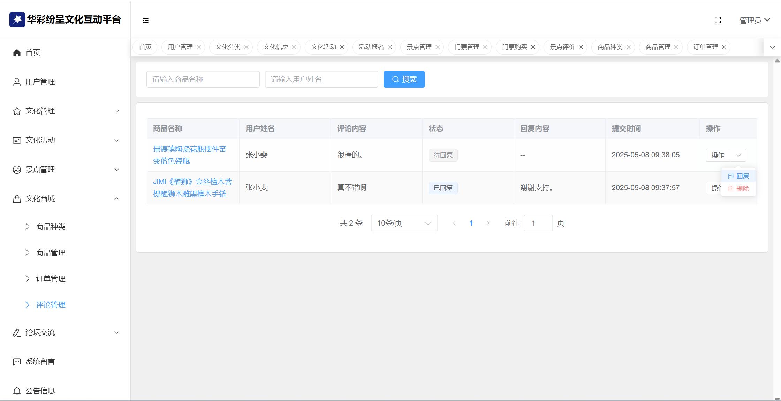This screenshot has height=401, width=781.
Task: Open the 管理员 user dropdown
Action: click(x=755, y=20)
